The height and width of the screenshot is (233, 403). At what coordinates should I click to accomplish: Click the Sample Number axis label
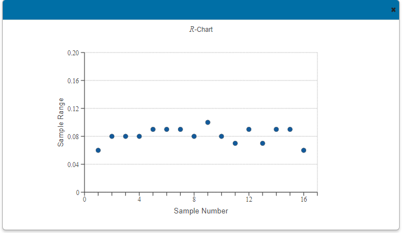coord(201,211)
